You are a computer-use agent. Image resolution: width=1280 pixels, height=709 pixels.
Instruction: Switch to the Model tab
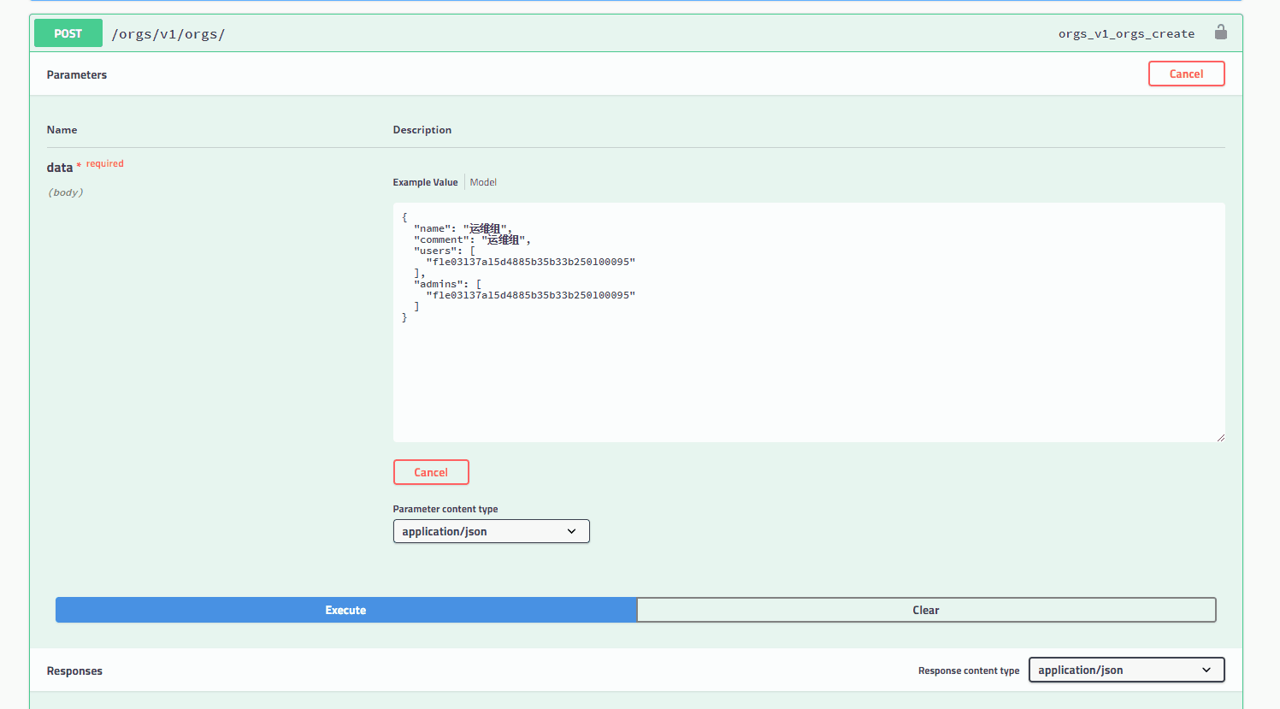click(x=482, y=181)
